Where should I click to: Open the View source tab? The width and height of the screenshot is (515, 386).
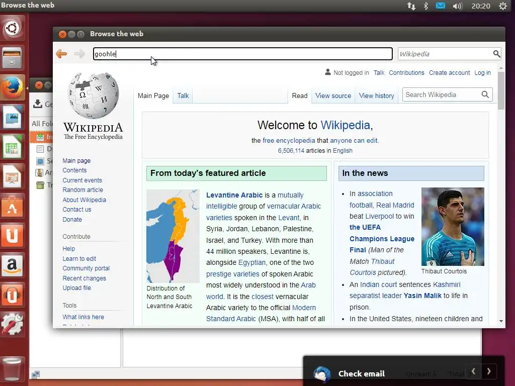tap(333, 95)
